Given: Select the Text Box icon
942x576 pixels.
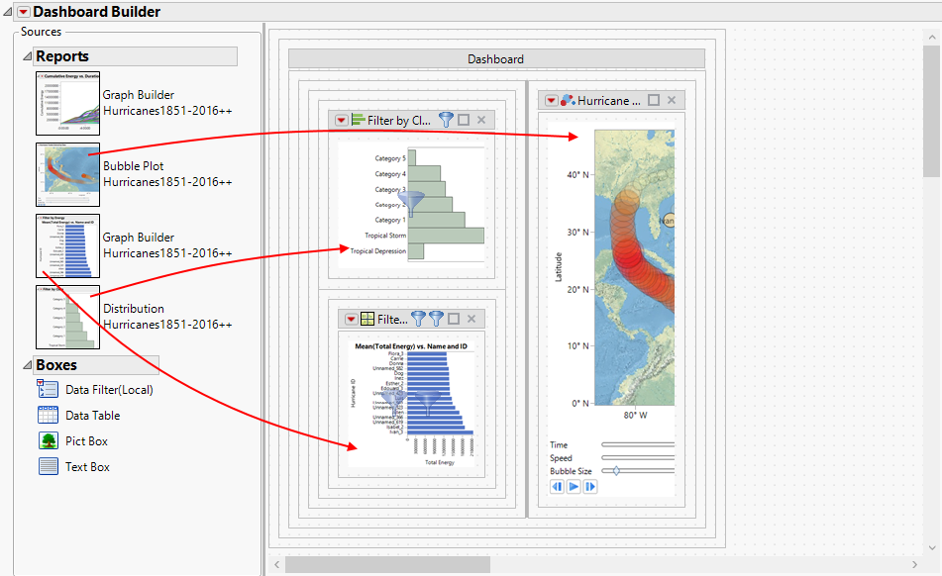Looking at the screenshot, I should (49, 466).
